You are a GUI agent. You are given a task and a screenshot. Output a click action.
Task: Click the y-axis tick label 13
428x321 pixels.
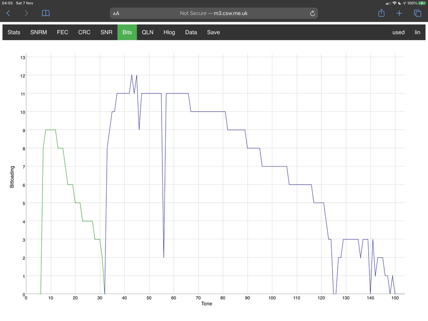[22, 57]
